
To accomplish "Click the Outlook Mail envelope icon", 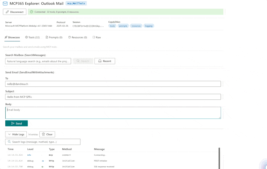I will (5, 3).
